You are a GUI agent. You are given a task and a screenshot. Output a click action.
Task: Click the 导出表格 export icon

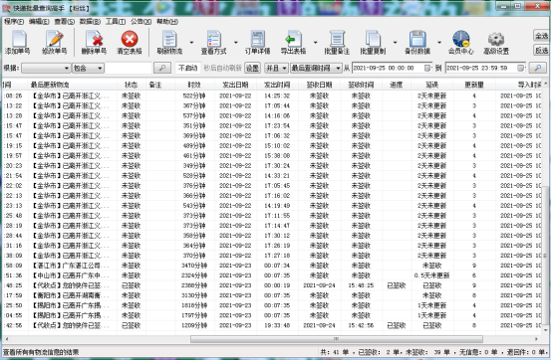[293, 42]
